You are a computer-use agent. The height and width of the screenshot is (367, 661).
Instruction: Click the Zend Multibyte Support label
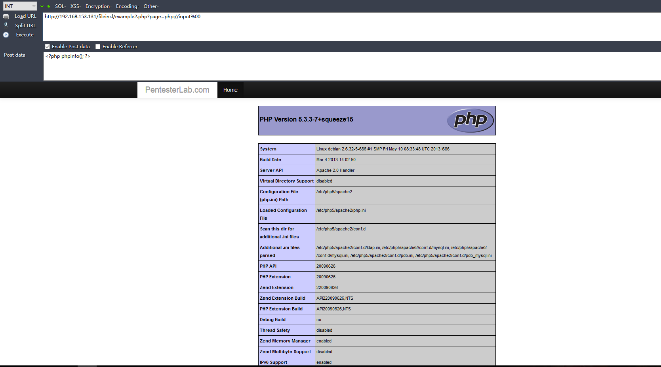coord(285,352)
